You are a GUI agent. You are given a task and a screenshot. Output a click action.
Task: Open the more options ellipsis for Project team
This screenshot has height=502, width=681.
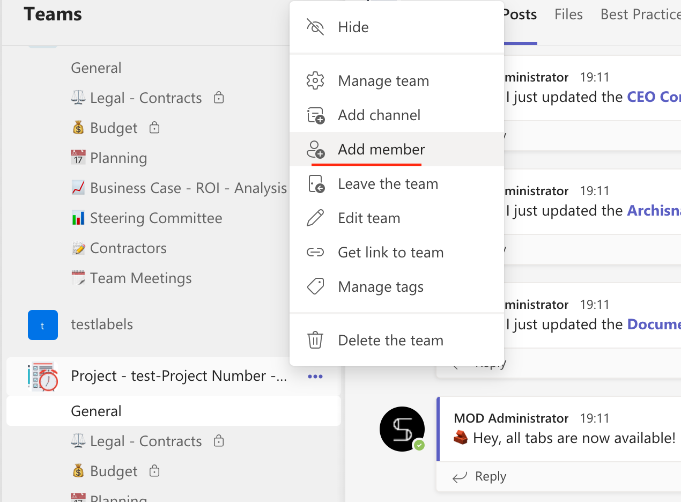point(315,376)
